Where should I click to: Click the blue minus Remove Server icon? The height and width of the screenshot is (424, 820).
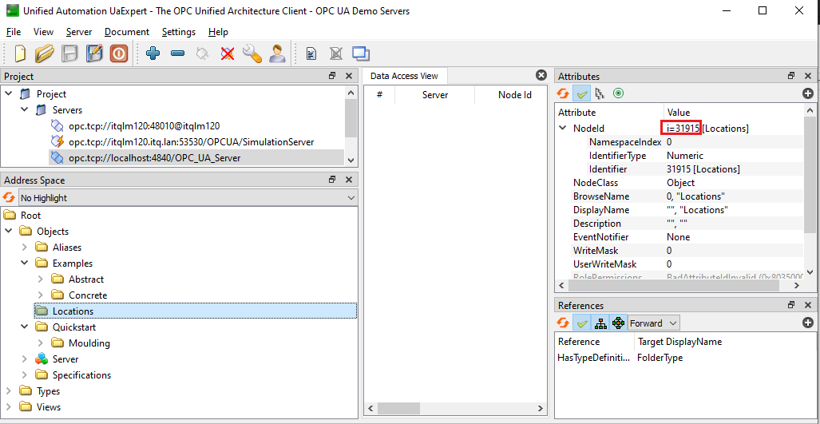(x=178, y=53)
